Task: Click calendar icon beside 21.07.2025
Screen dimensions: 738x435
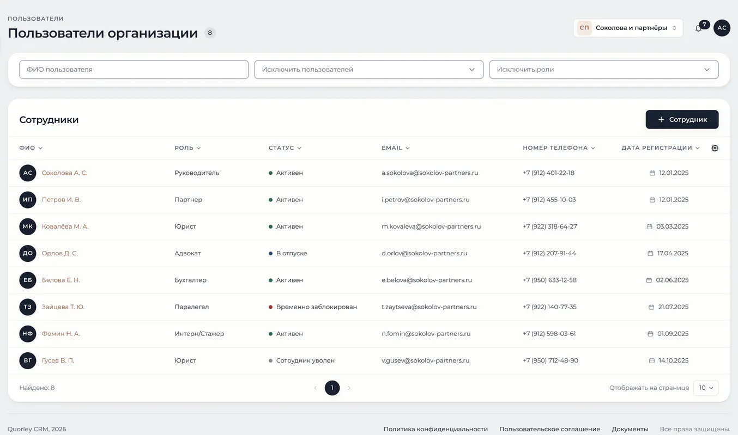Action: [651, 307]
